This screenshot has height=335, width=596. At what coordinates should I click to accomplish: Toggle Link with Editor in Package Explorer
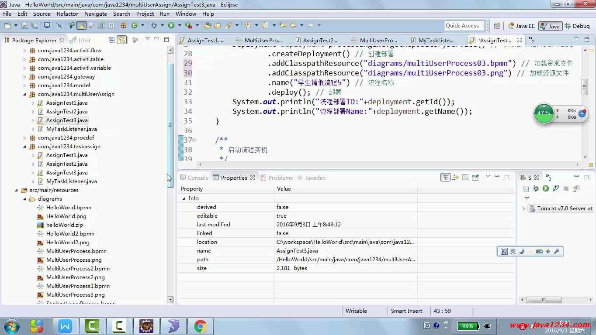click(122, 40)
